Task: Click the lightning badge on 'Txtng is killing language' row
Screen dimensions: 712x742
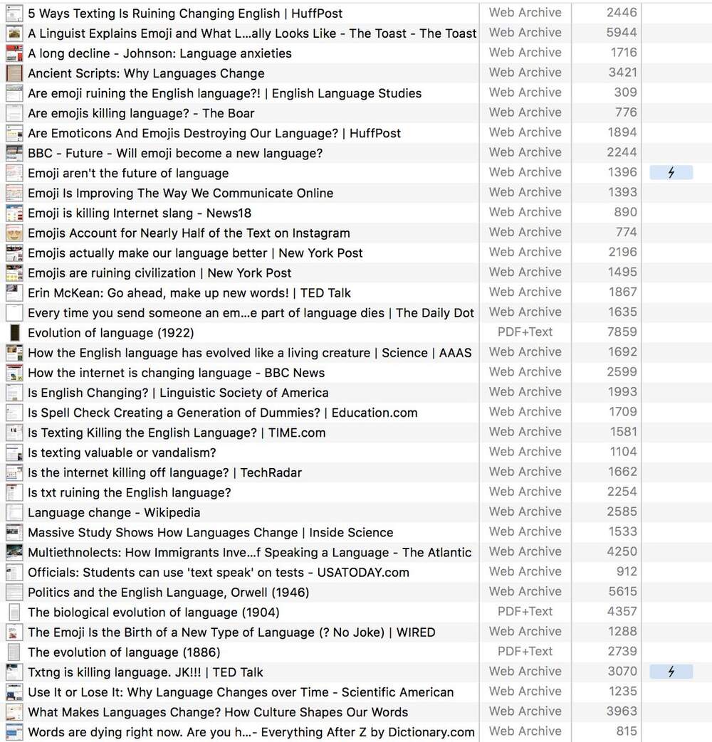Action: pos(671,672)
